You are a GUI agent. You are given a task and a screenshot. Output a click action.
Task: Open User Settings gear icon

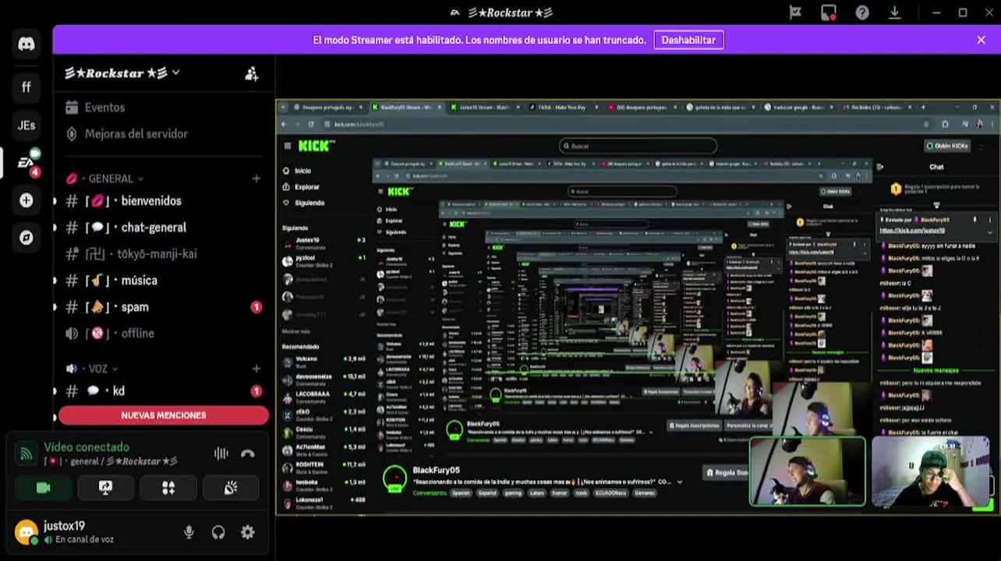[248, 532]
